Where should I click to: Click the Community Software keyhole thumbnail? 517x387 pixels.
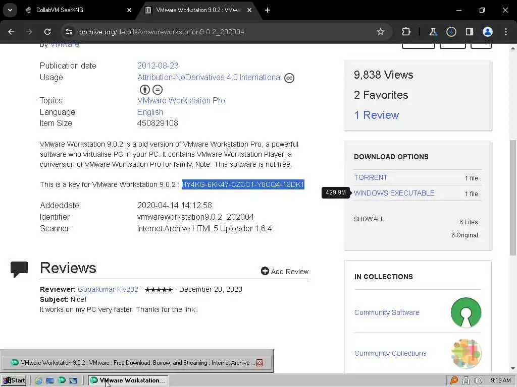(466, 312)
